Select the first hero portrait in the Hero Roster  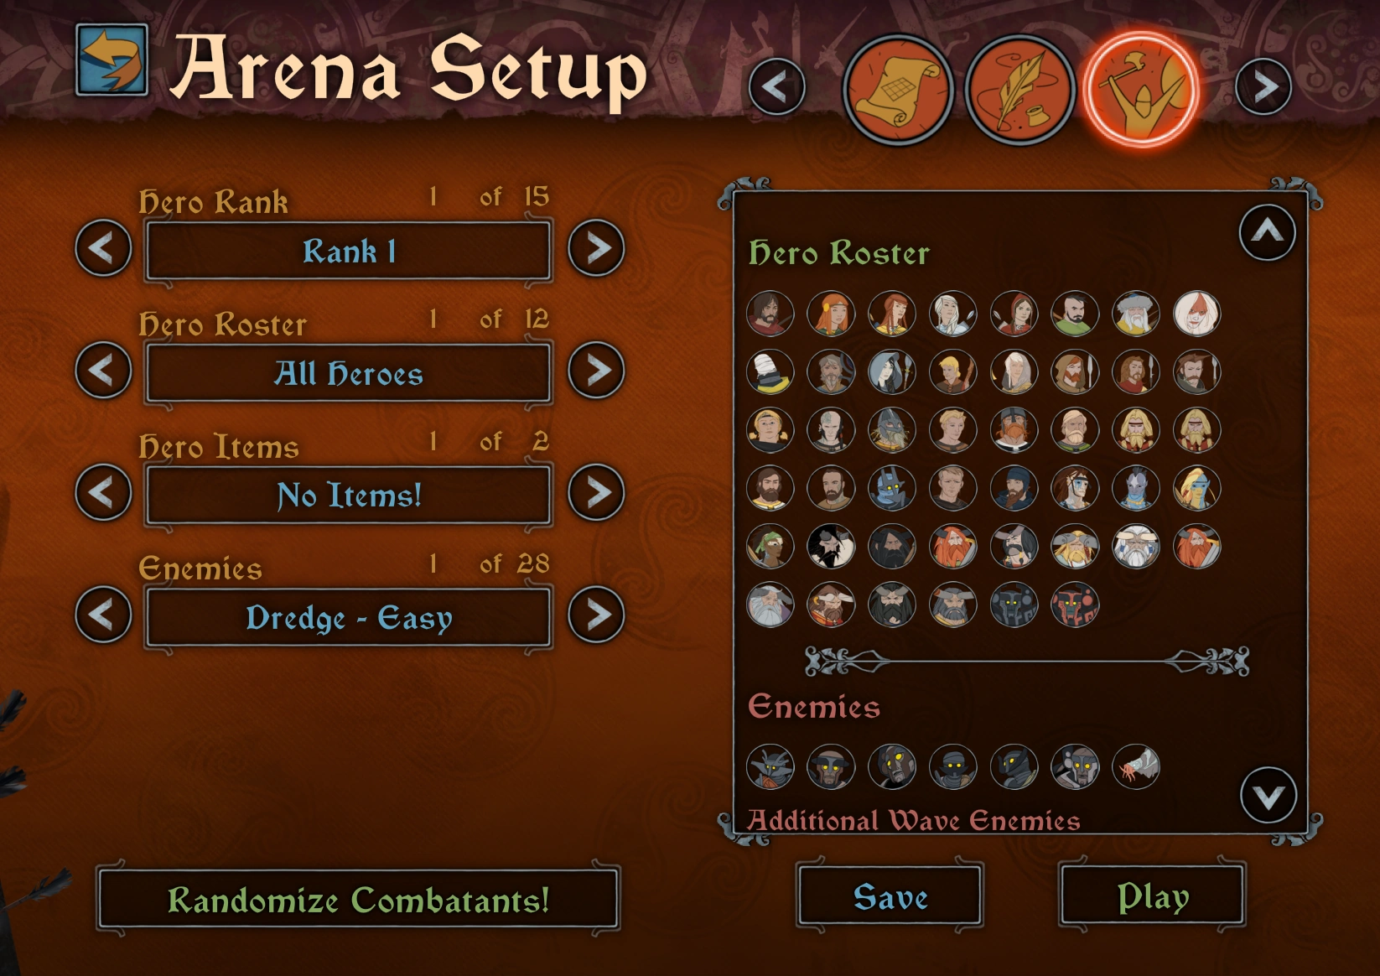[x=770, y=314]
